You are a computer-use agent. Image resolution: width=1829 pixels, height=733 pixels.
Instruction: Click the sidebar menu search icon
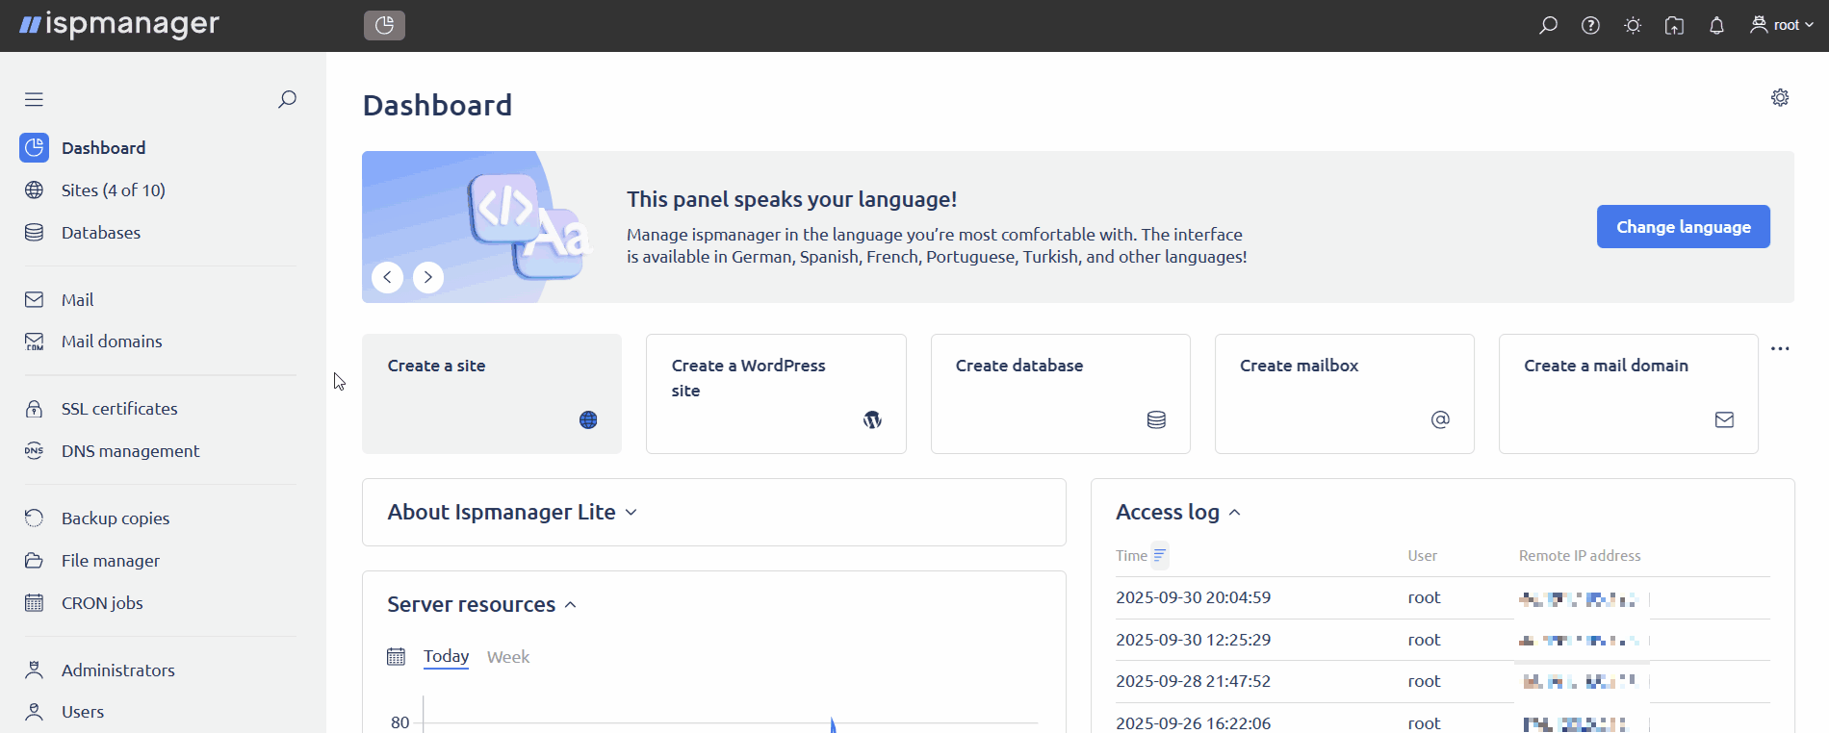coord(287,99)
